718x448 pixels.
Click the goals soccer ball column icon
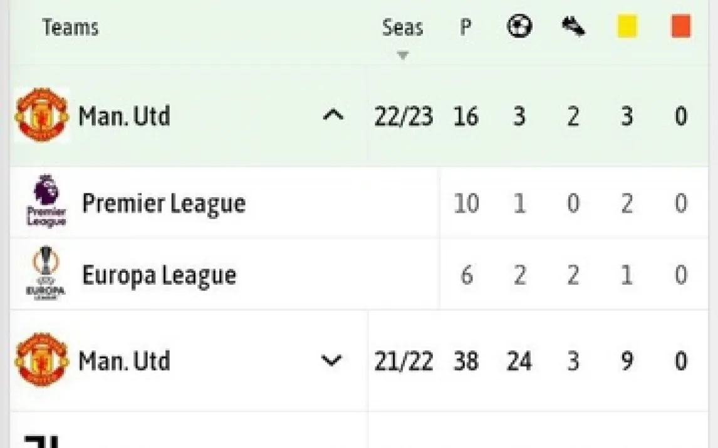pyautogui.click(x=519, y=27)
